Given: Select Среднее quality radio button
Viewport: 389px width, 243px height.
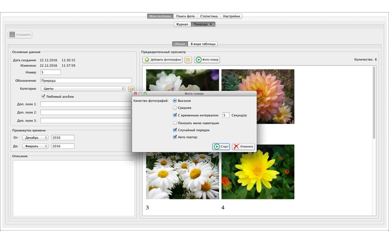Looking at the screenshot, I should (175, 107).
